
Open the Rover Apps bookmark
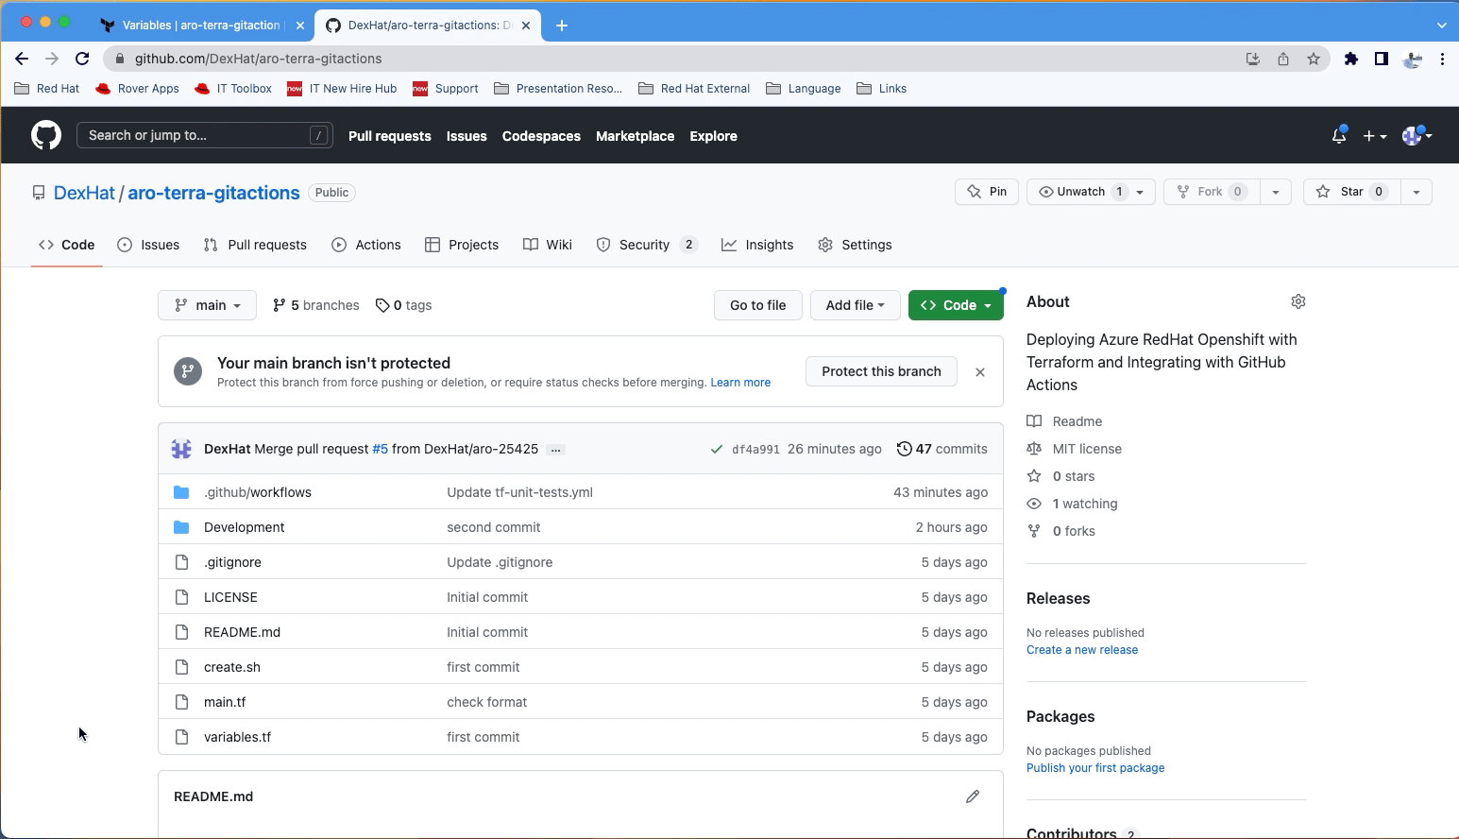137,89
